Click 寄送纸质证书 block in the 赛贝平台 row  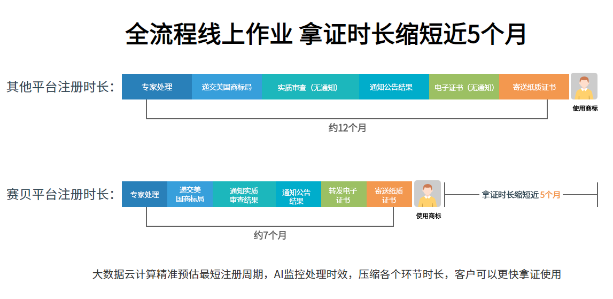[389, 194]
